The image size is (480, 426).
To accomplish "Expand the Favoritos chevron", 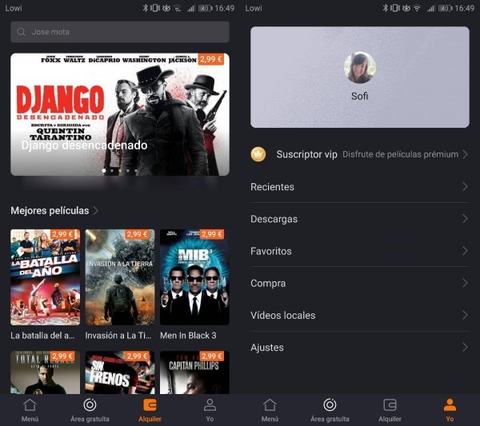I will (465, 251).
